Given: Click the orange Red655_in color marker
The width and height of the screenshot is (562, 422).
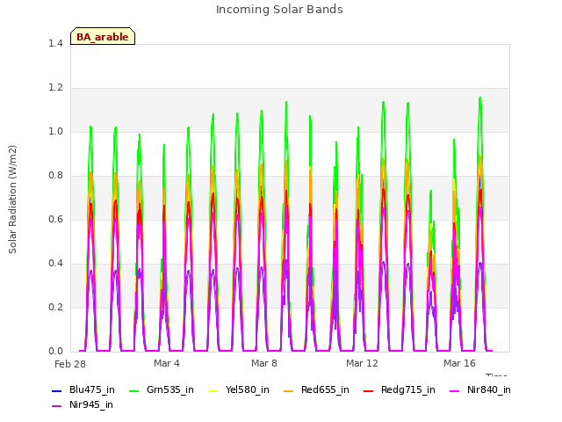Looking at the screenshot, I should coord(288,390).
